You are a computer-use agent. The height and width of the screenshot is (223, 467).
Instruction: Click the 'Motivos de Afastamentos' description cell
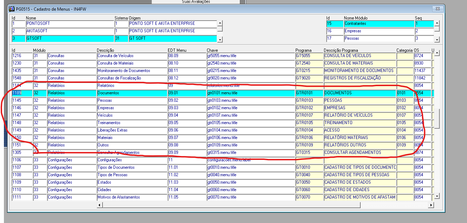click(132, 197)
